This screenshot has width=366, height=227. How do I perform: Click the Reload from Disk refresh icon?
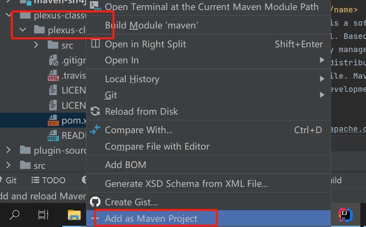click(96, 111)
